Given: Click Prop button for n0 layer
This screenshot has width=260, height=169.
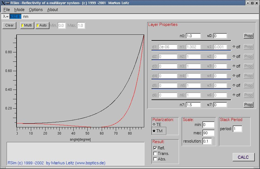Looking at the screenshot, I should (x=248, y=36).
